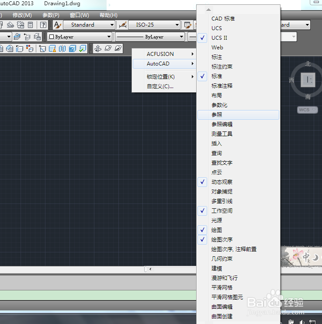Expand the ACFUSION submenu
Screen dimensions: 322x324
[164, 54]
